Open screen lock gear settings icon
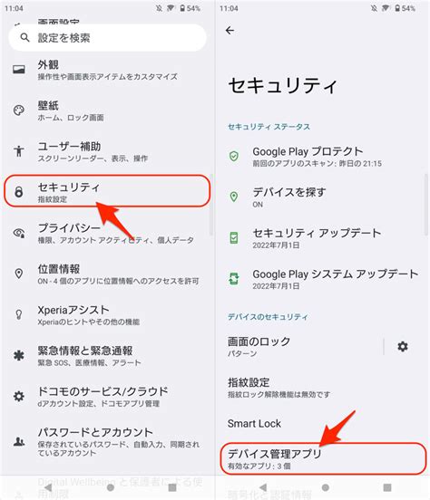This screenshot has height=500, width=430. click(403, 346)
